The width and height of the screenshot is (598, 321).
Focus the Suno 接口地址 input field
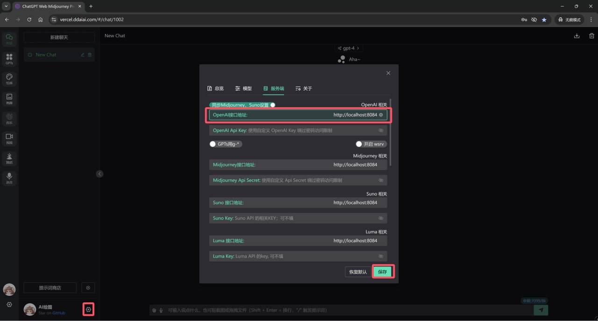click(298, 203)
